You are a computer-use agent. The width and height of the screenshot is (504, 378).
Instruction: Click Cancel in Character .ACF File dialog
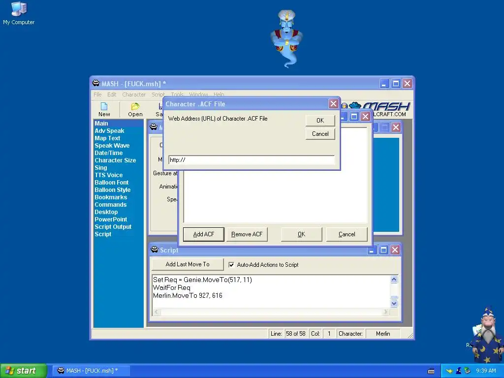pos(320,134)
